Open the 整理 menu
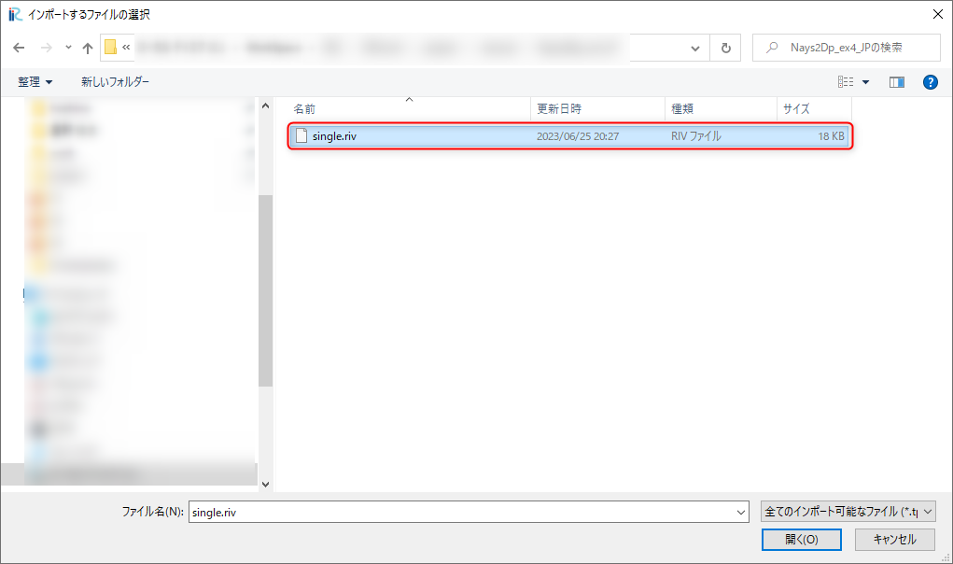 35,82
